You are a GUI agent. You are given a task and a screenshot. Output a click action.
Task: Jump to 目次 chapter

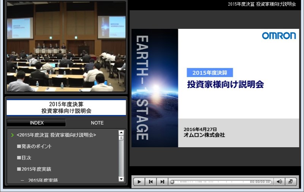(24, 158)
